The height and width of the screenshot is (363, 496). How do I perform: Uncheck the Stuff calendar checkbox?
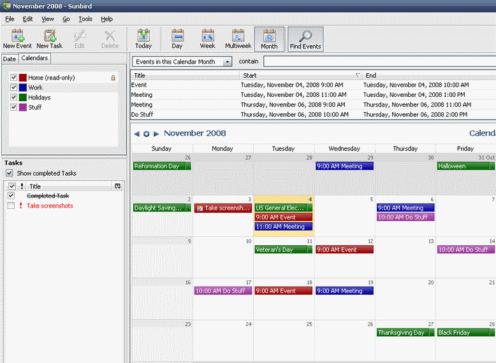tap(13, 107)
